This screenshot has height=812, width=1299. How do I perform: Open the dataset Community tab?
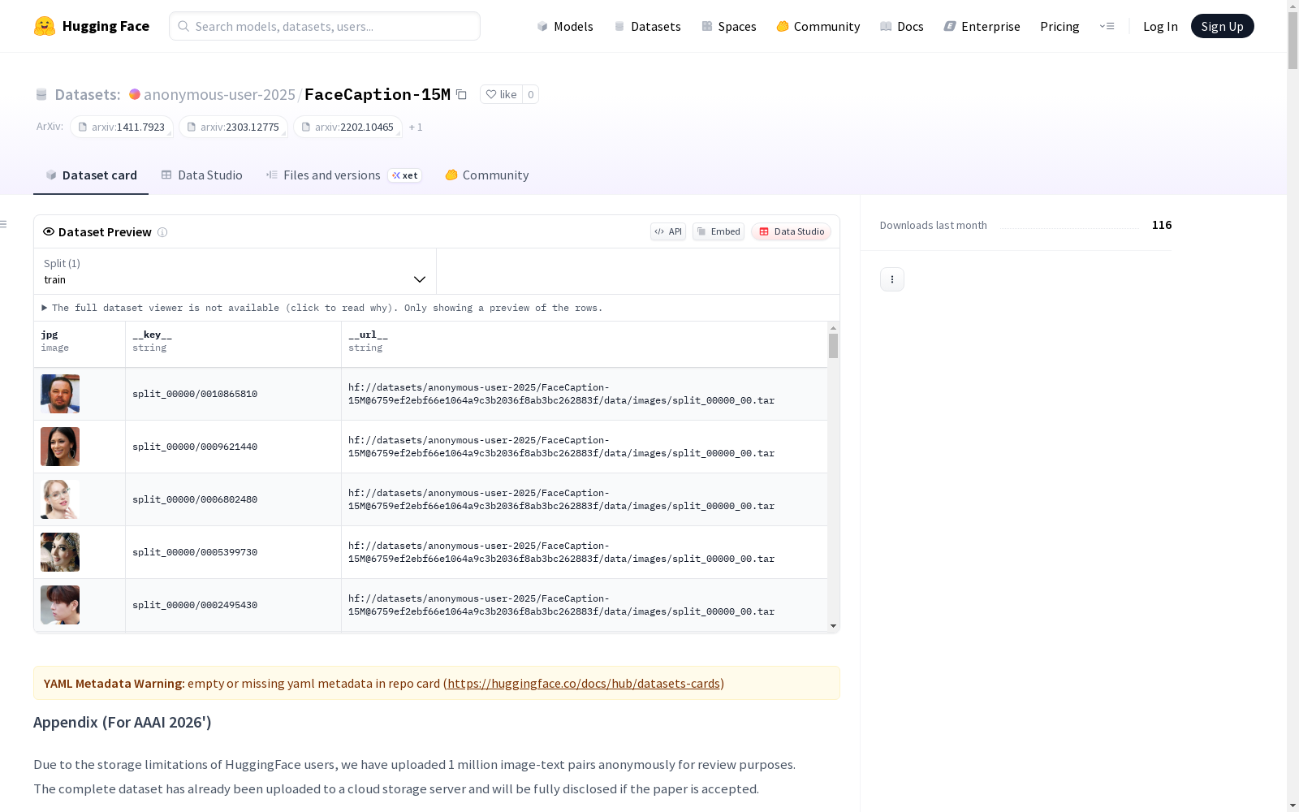[x=487, y=175]
